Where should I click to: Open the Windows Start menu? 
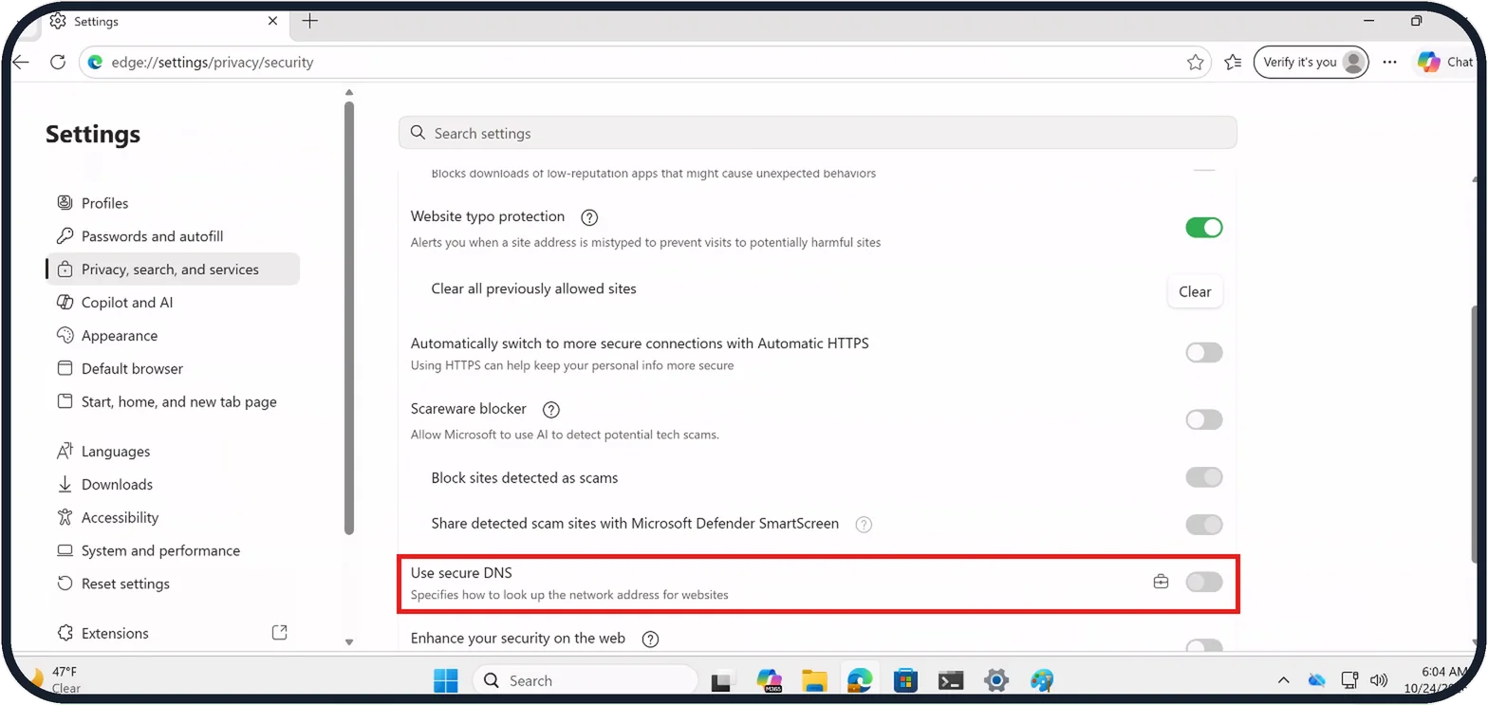(445, 680)
